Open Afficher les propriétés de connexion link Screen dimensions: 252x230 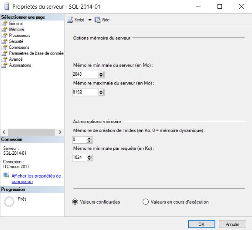point(36,179)
